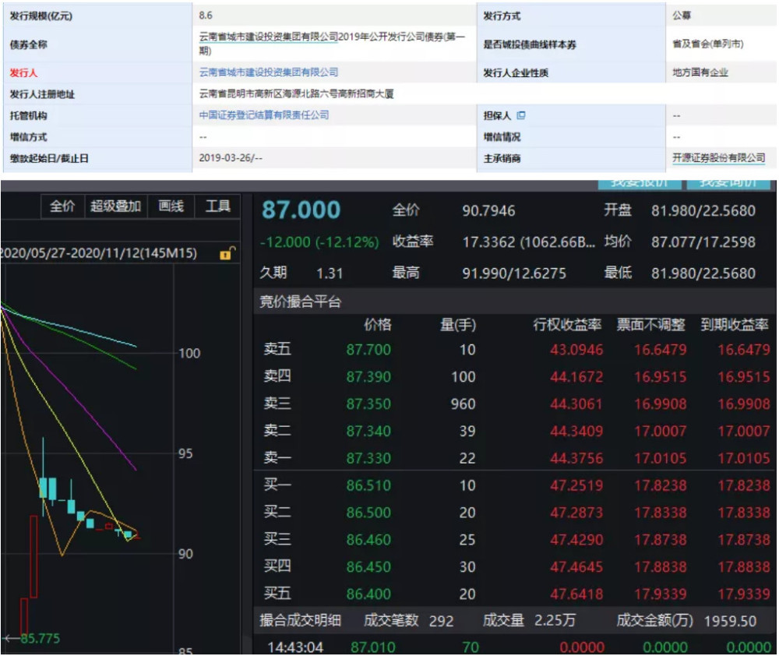Viewport: 779px width, 656px height.
Task: Click the 均价 value 87.077/17.2598
Action: coord(703,242)
